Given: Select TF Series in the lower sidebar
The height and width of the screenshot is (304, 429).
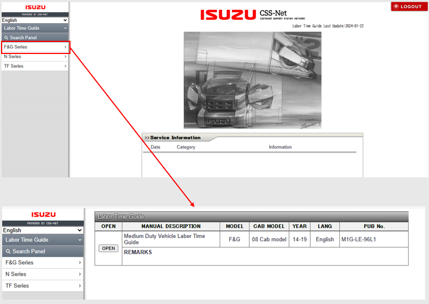Looking at the screenshot, I should click(18, 286).
